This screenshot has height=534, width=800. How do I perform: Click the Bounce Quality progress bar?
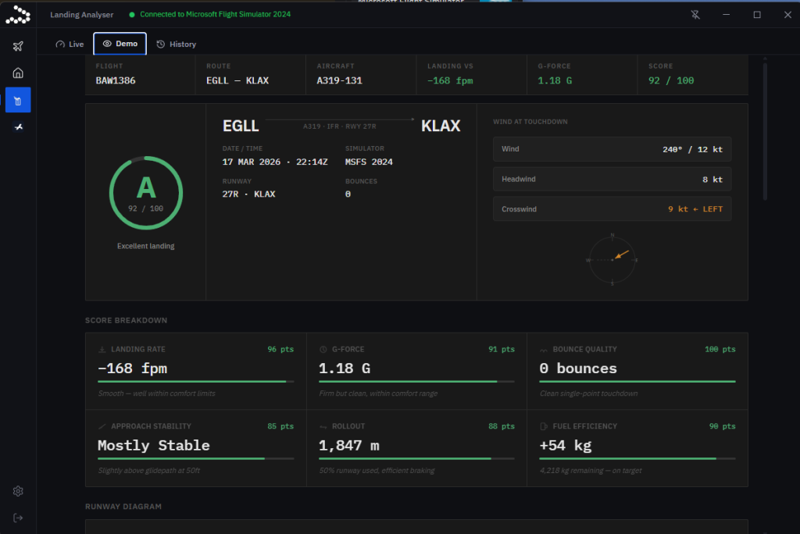pyautogui.click(x=637, y=382)
